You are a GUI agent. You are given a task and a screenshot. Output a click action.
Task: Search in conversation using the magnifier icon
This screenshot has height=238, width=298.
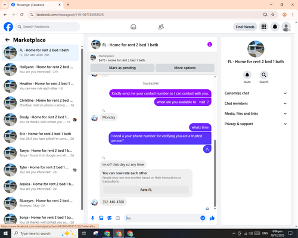pos(264,75)
